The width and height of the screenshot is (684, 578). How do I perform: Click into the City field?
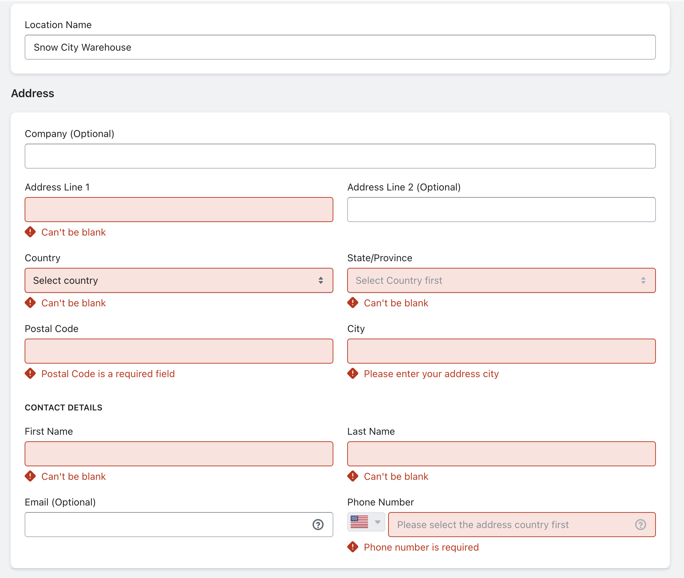pos(502,351)
